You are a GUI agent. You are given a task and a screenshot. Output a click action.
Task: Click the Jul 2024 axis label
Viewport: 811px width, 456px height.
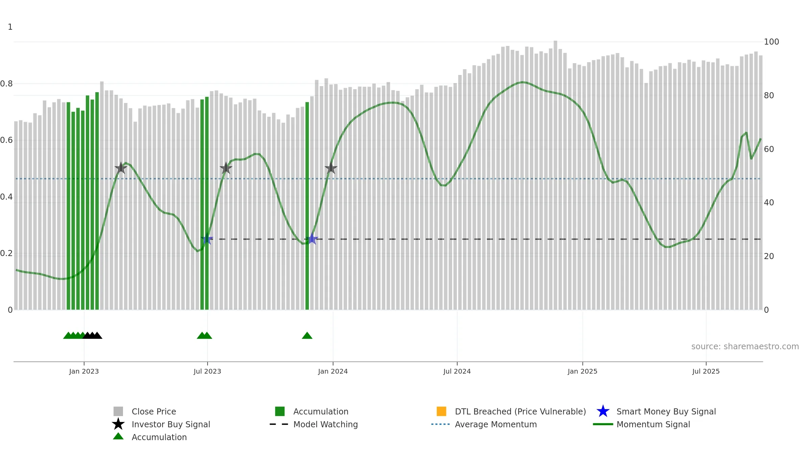(x=457, y=372)
